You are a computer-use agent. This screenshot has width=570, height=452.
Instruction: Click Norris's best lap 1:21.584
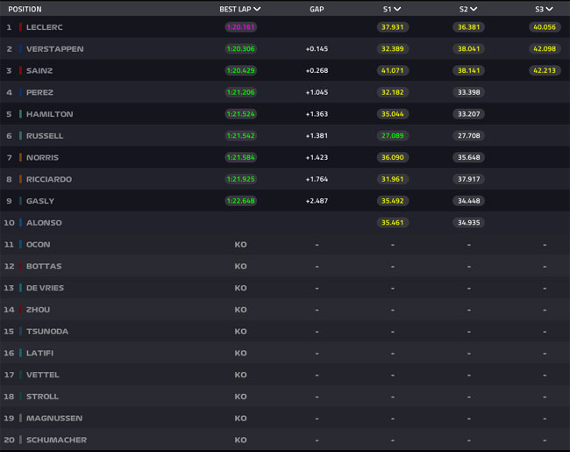point(240,158)
